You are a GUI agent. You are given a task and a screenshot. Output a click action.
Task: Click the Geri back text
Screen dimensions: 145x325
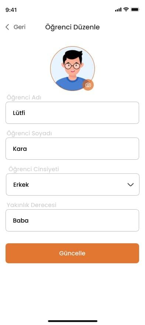coord(20,27)
